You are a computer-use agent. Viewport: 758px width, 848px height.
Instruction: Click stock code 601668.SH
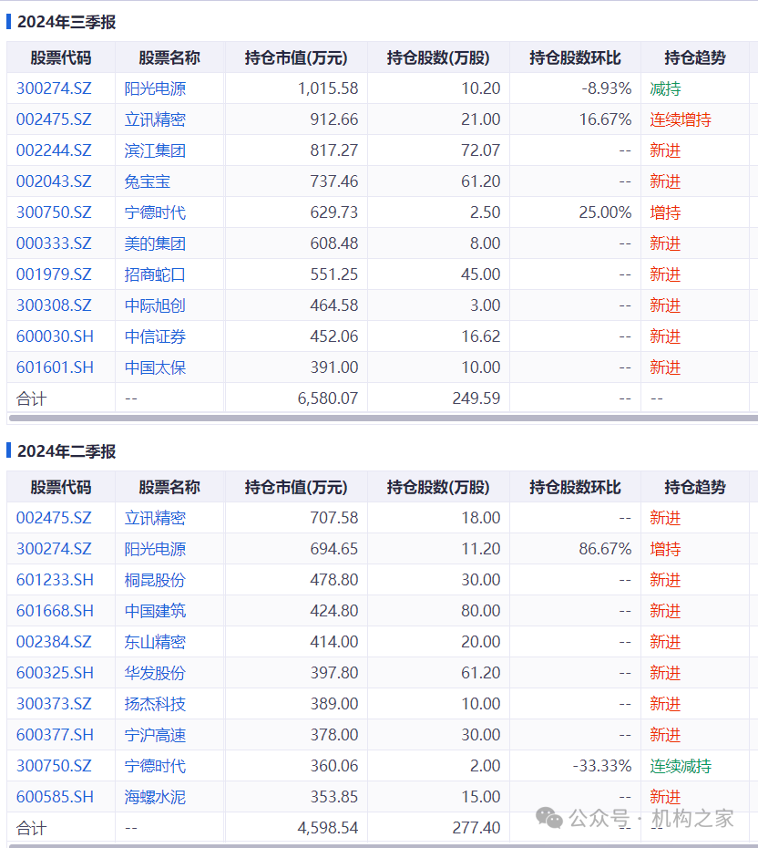pos(55,611)
